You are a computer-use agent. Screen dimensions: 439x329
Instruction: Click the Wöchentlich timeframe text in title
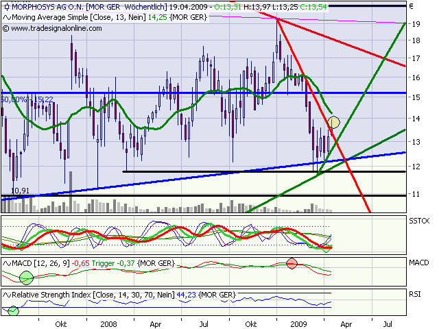coord(145,7)
